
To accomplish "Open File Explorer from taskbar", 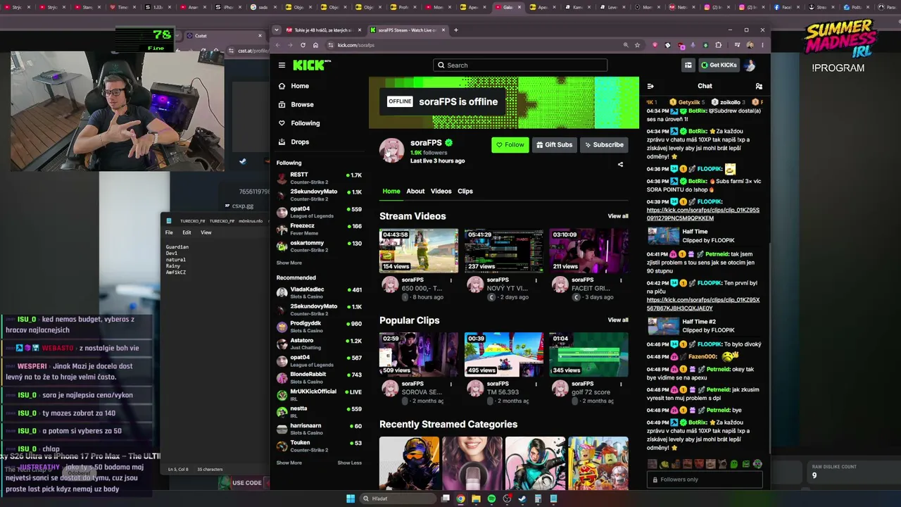I will click(476, 499).
